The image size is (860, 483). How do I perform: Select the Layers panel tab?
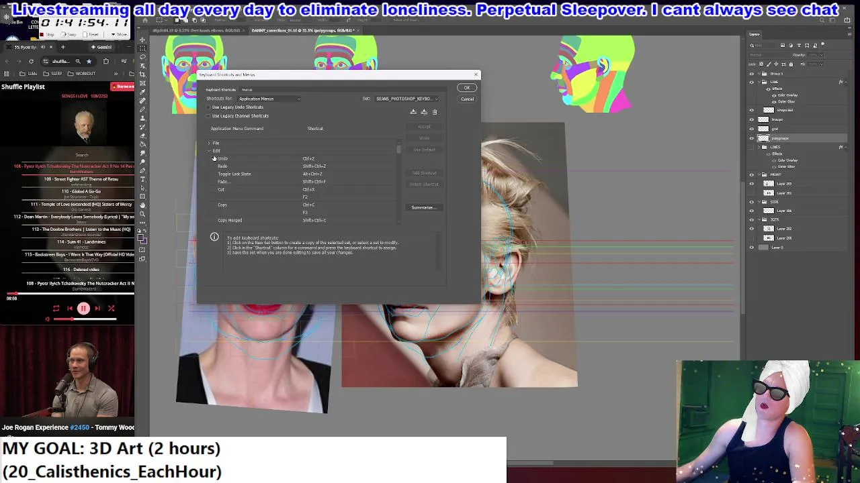click(755, 34)
